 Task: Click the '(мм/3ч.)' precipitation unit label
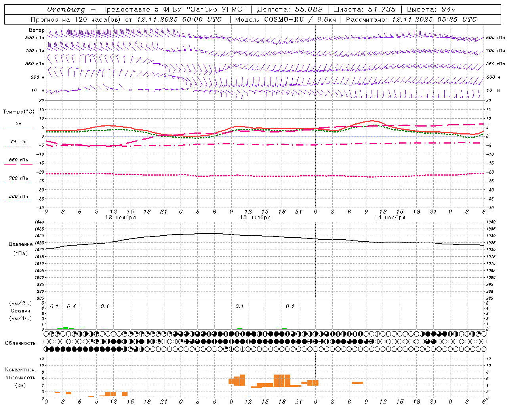(x=21, y=303)
